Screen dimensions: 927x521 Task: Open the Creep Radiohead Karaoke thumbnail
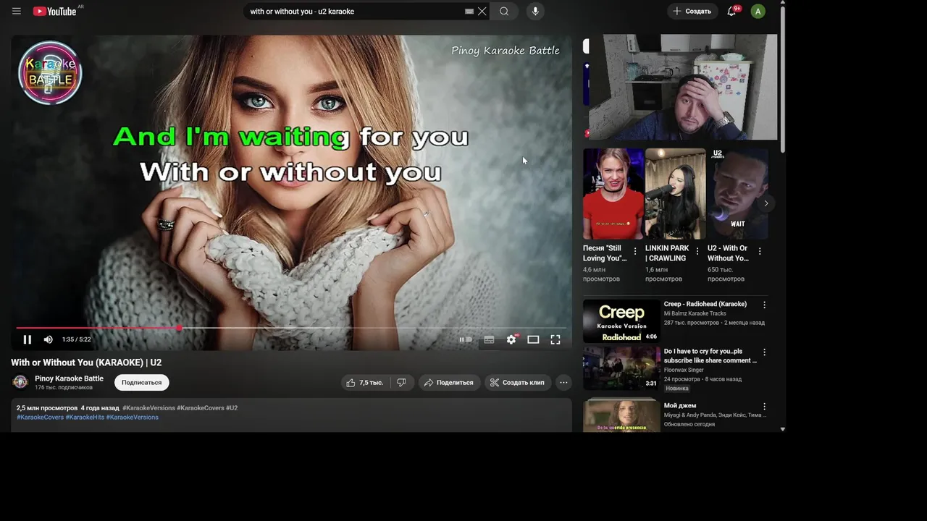point(621,321)
